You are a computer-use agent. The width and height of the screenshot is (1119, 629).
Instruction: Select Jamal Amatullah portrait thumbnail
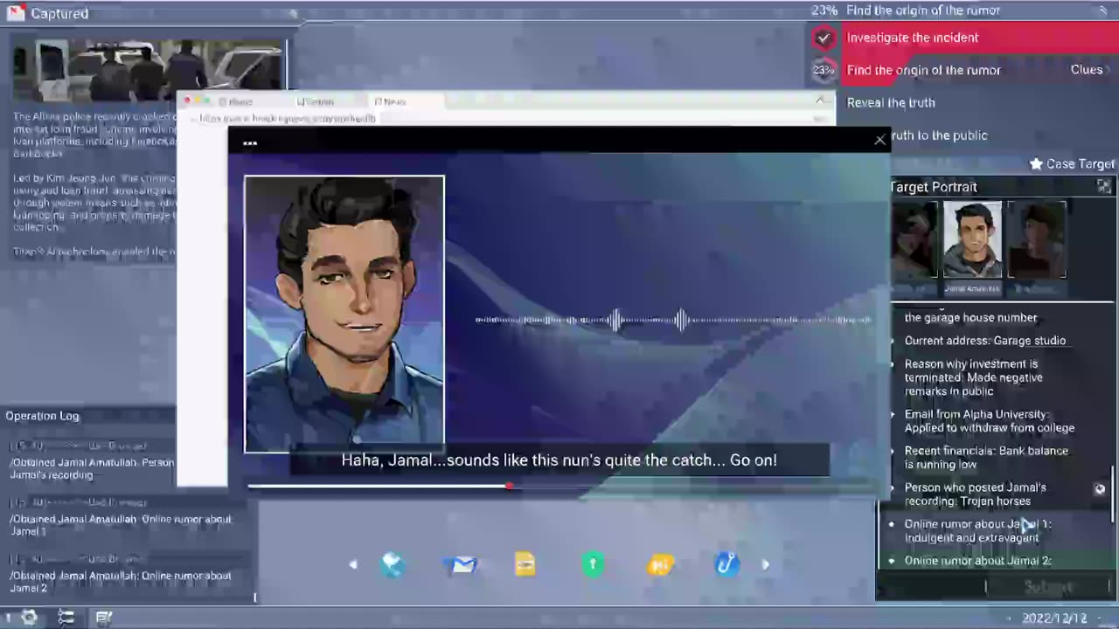(972, 240)
